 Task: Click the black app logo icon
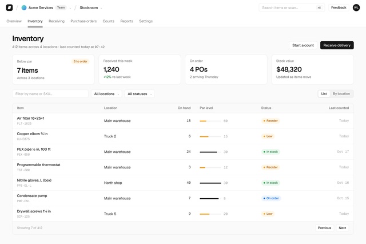pos(9,7)
